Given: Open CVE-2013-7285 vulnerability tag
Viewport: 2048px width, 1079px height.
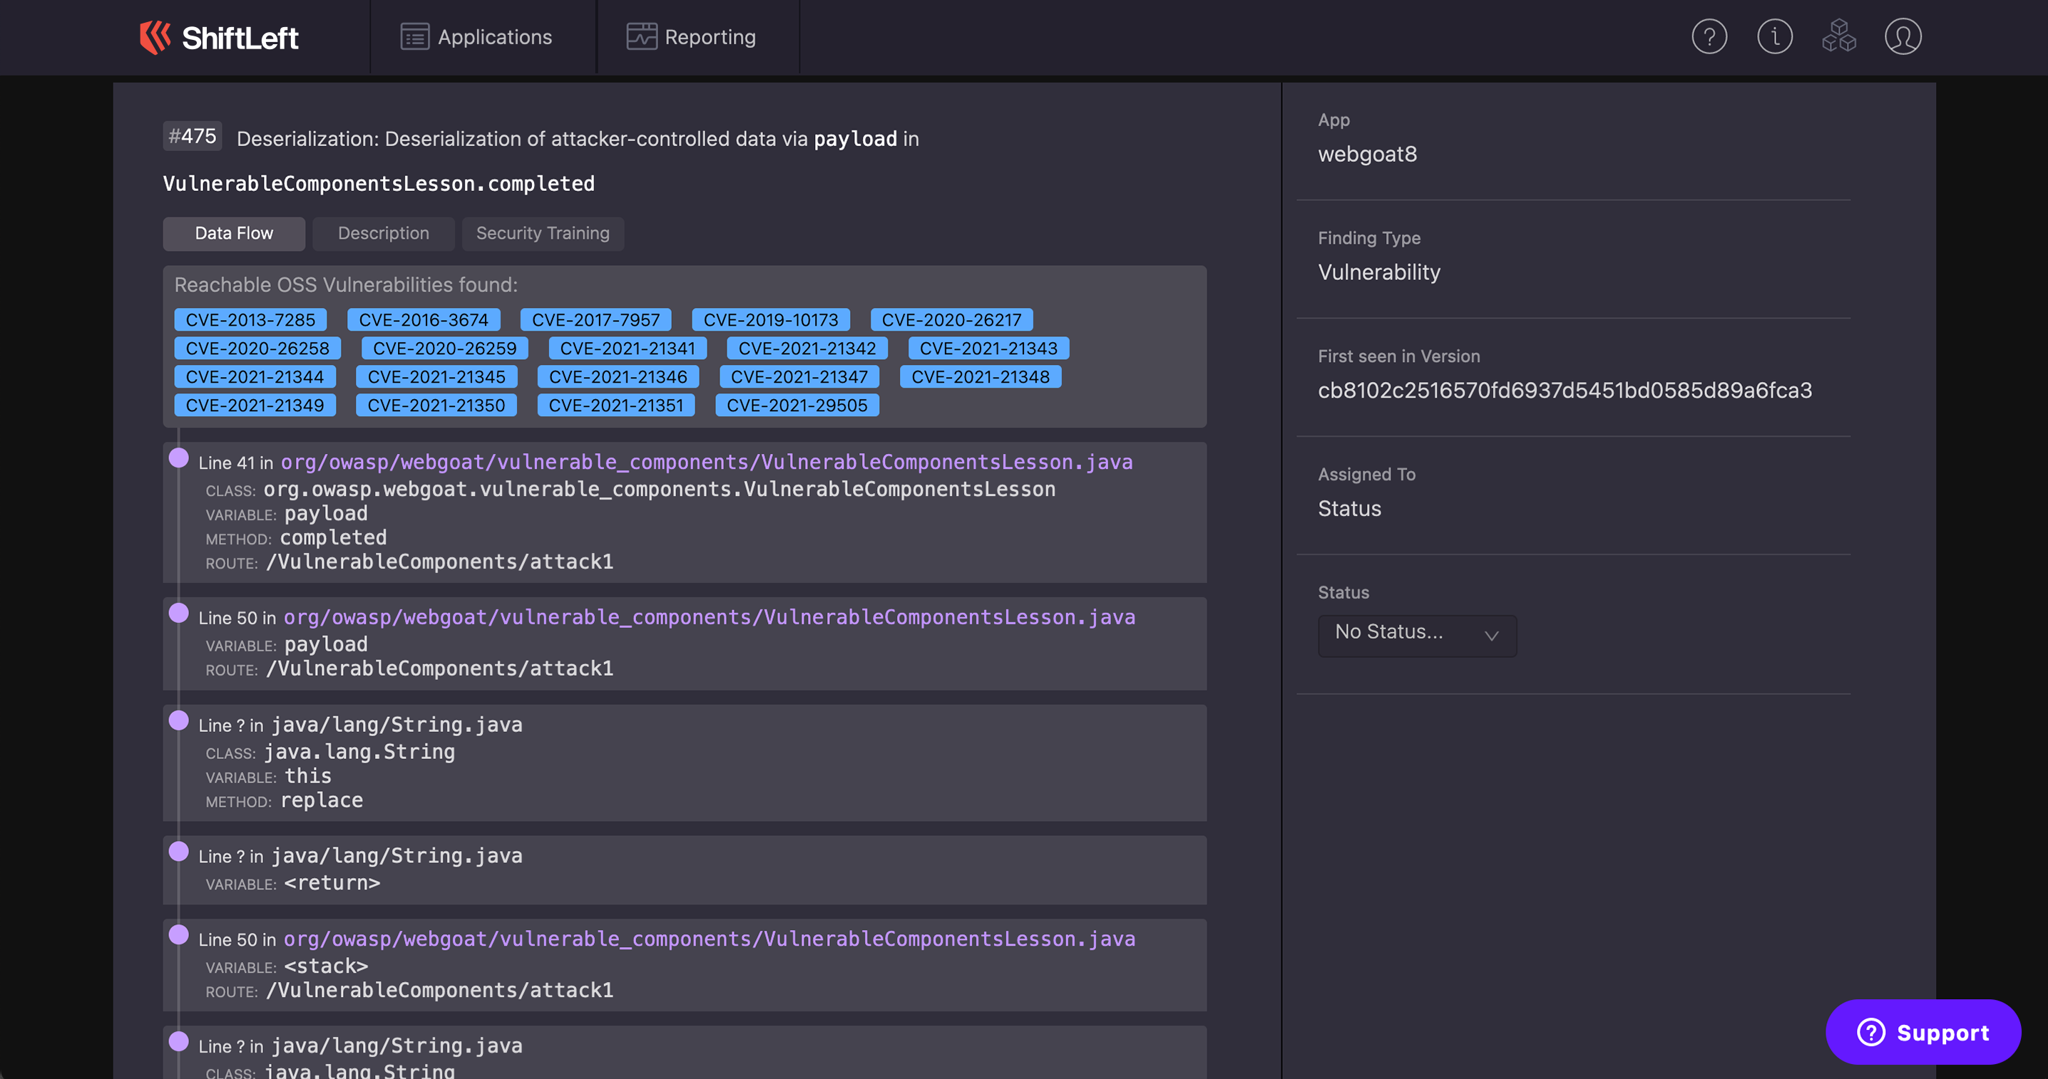Looking at the screenshot, I should pyautogui.click(x=250, y=320).
